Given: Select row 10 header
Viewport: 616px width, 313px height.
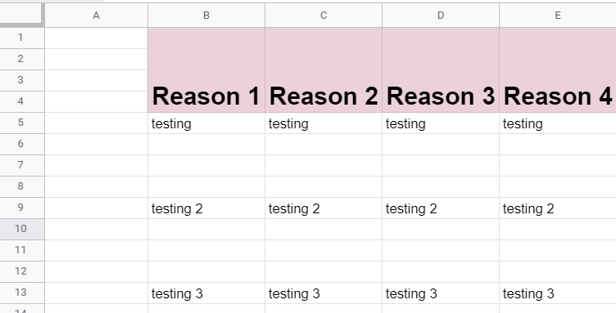Looking at the screenshot, I should (x=22, y=229).
